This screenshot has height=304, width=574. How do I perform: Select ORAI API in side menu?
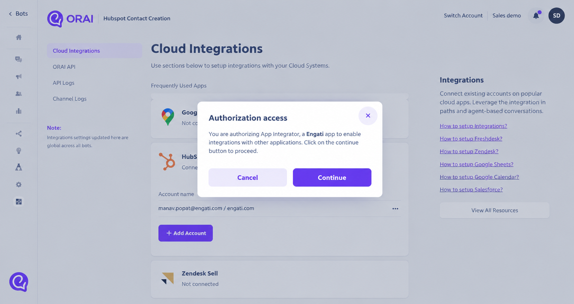pos(64,67)
